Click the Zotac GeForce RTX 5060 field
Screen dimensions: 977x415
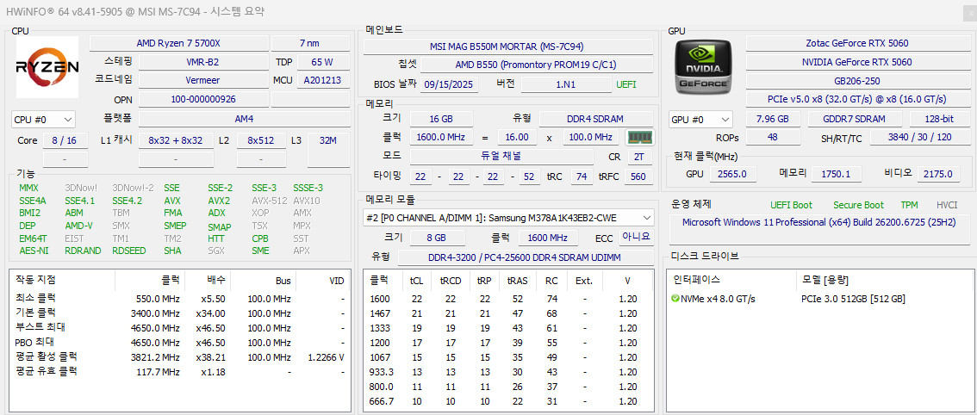click(856, 43)
